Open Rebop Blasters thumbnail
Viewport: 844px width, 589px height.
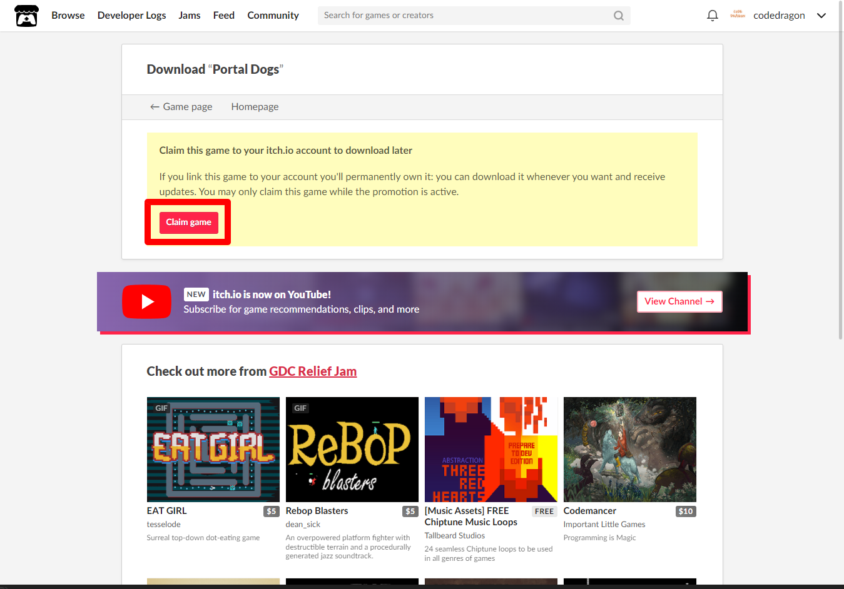pos(352,450)
